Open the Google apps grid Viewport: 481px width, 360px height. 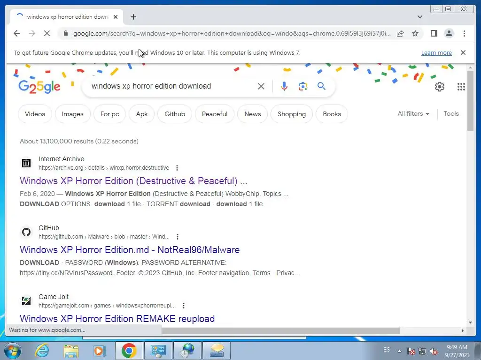point(461,87)
